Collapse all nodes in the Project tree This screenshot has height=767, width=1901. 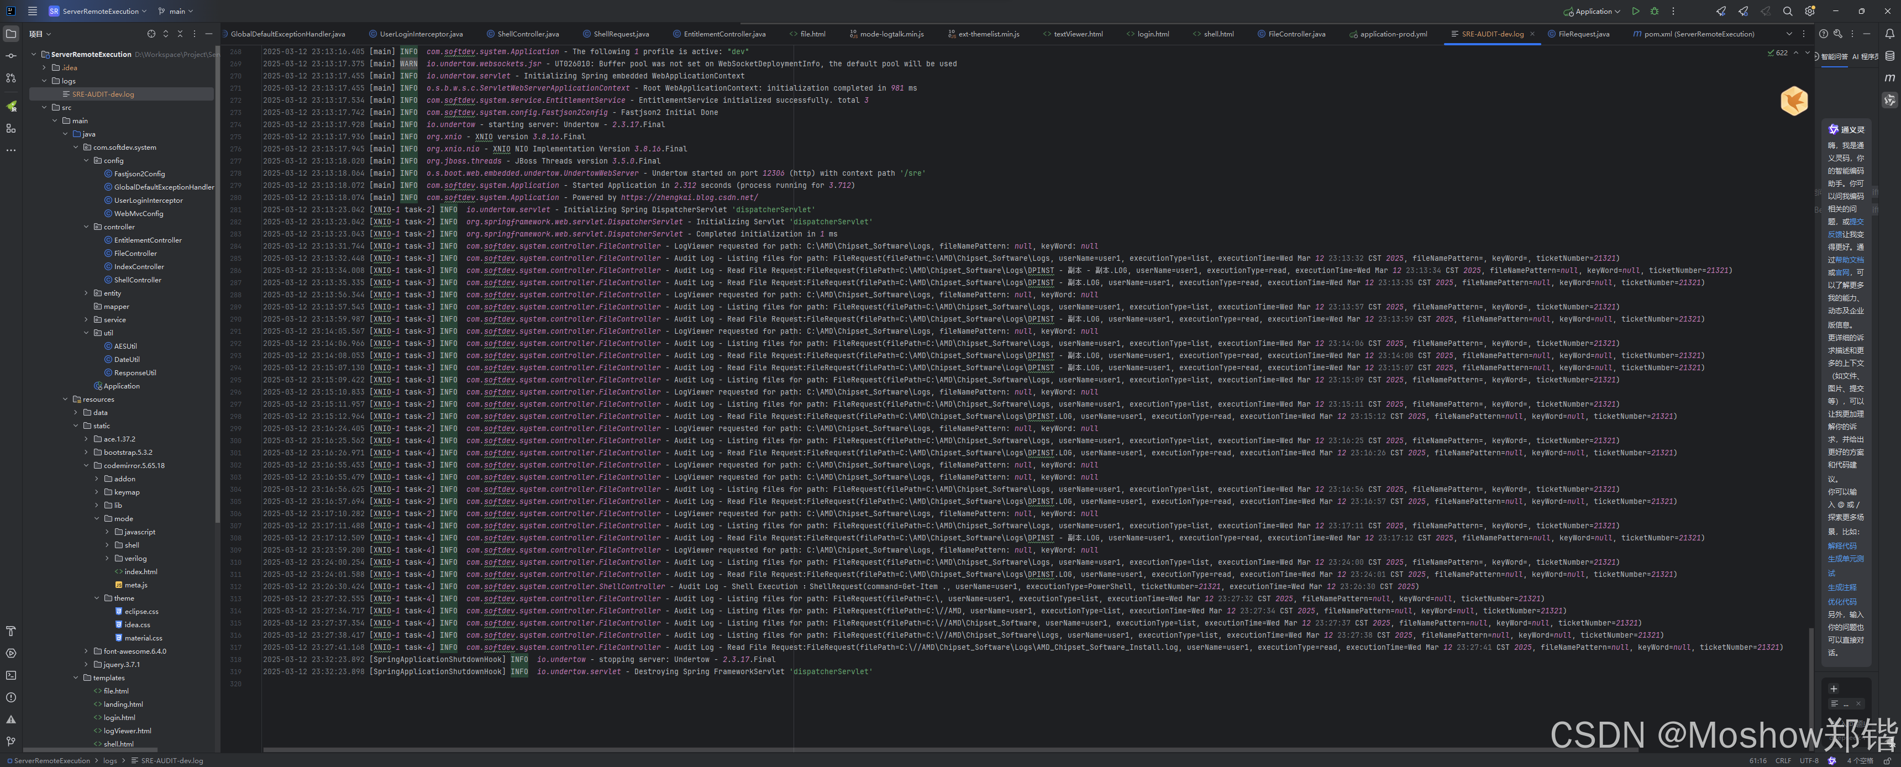coord(180,33)
